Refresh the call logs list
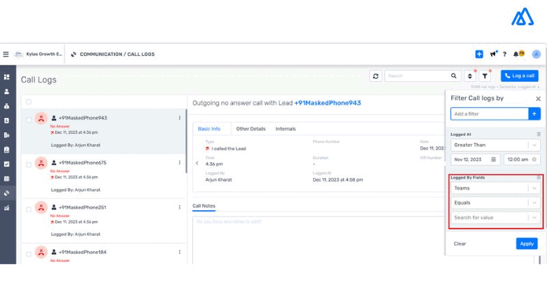The width and height of the screenshot is (547, 307). (x=375, y=76)
